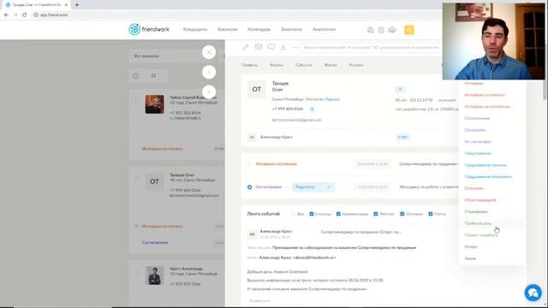548x308 pixels.
Task: Go to next candidate with right arrow circle
Action: click(209, 92)
